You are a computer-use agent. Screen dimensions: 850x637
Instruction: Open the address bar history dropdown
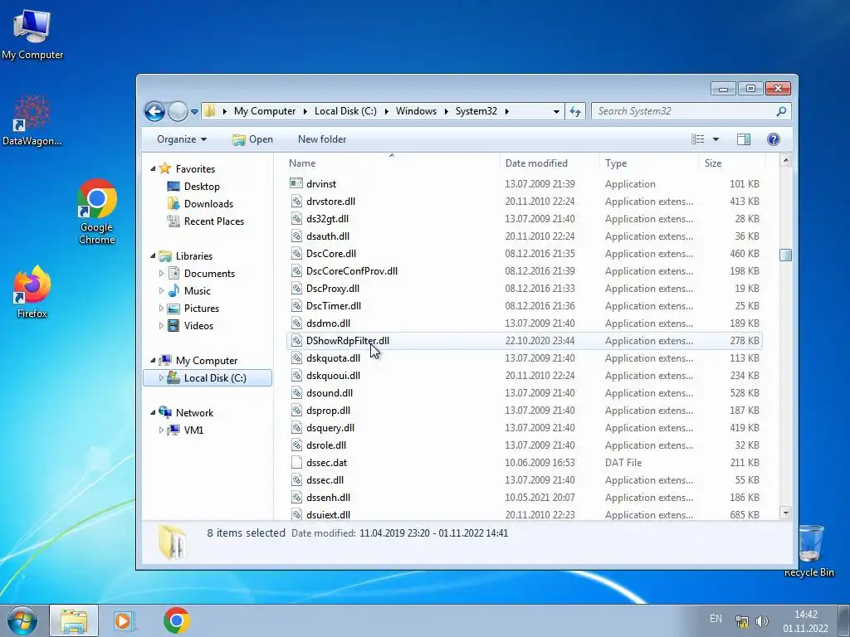[556, 112]
